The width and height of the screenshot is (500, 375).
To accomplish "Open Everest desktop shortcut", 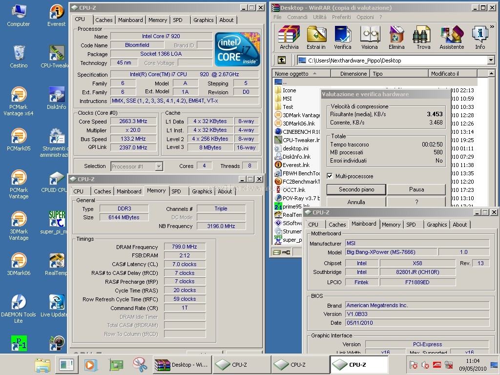I will (x=57, y=15).
